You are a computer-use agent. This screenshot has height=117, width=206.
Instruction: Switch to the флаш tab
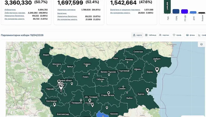pyautogui.click(x=191, y=35)
